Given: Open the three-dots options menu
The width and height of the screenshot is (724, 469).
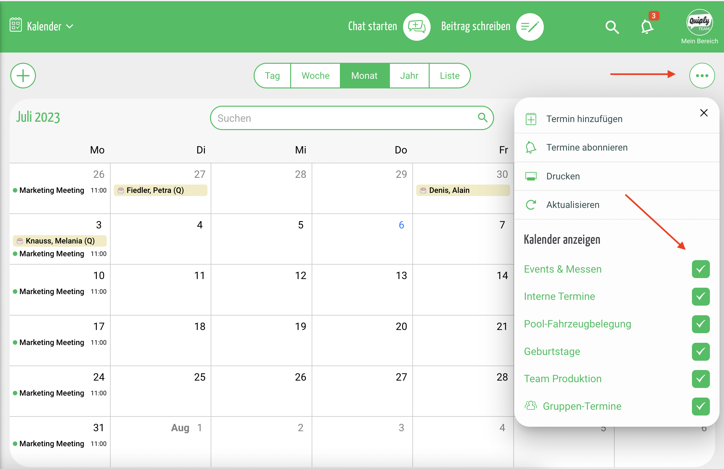Looking at the screenshot, I should pos(702,76).
